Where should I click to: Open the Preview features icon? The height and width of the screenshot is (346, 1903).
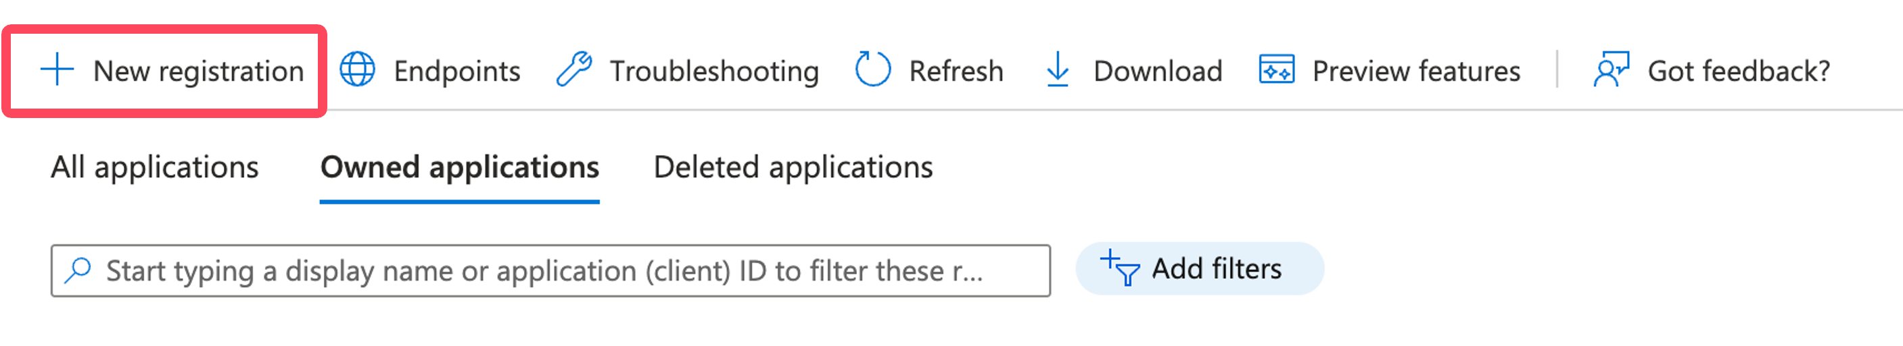pos(1277,70)
